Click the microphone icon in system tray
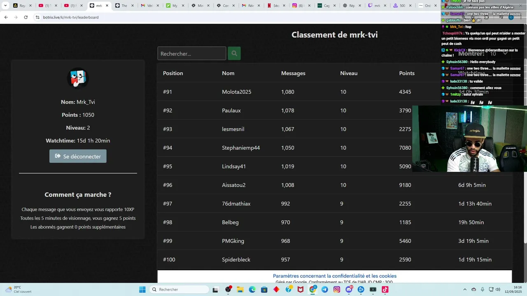This screenshot has height=296, width=527. point(482,289)
